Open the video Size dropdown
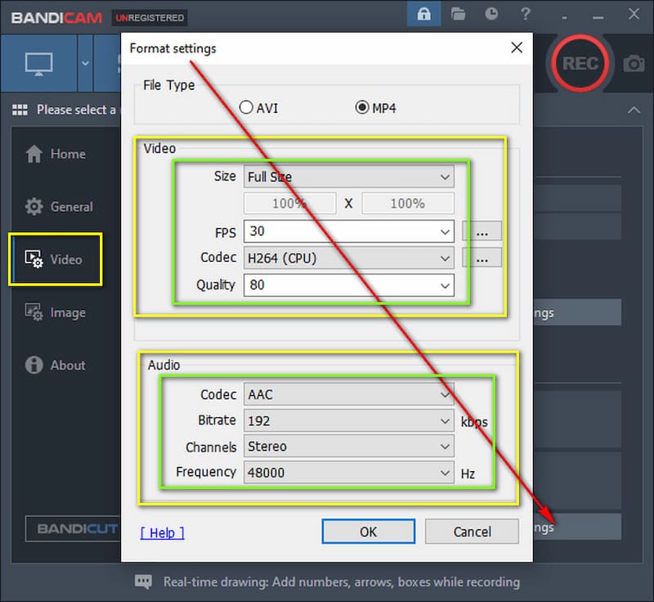The width and height of the screenshot is (654, 602). [349, 177]
